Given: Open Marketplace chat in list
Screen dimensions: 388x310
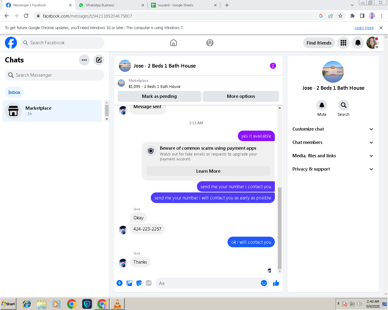Looking at the screenshot, I should pyautogui.click(x=52, y=111).
